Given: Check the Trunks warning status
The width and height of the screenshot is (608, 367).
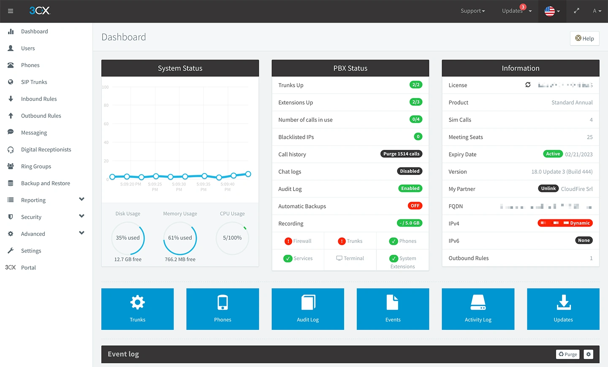Looking at the screenshot, I should click(x=350, y=241).
